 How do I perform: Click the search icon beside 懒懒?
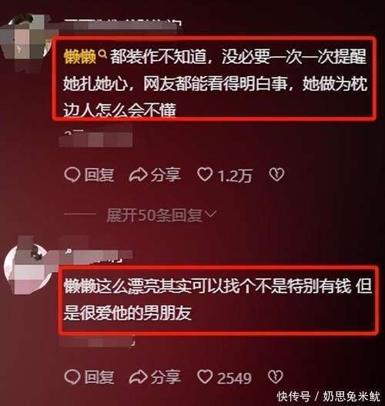pos(103,54)
